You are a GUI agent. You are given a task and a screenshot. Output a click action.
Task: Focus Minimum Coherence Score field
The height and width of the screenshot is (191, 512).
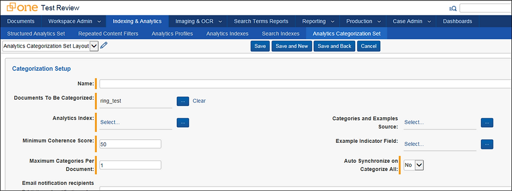click(x=130, y=144)
